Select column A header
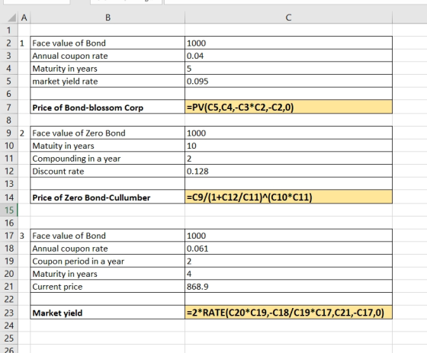Viewport: 427px width, 353px height. (x=24, y=18)
